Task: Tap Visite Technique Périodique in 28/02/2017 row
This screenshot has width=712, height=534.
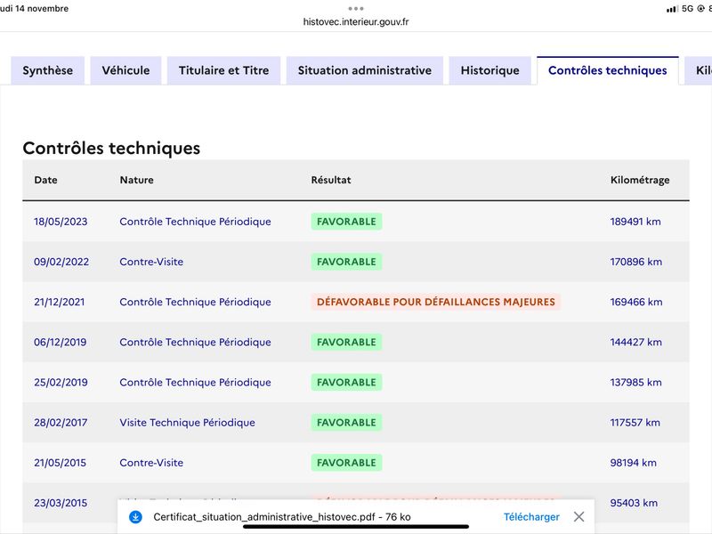Action: point(187,422)
